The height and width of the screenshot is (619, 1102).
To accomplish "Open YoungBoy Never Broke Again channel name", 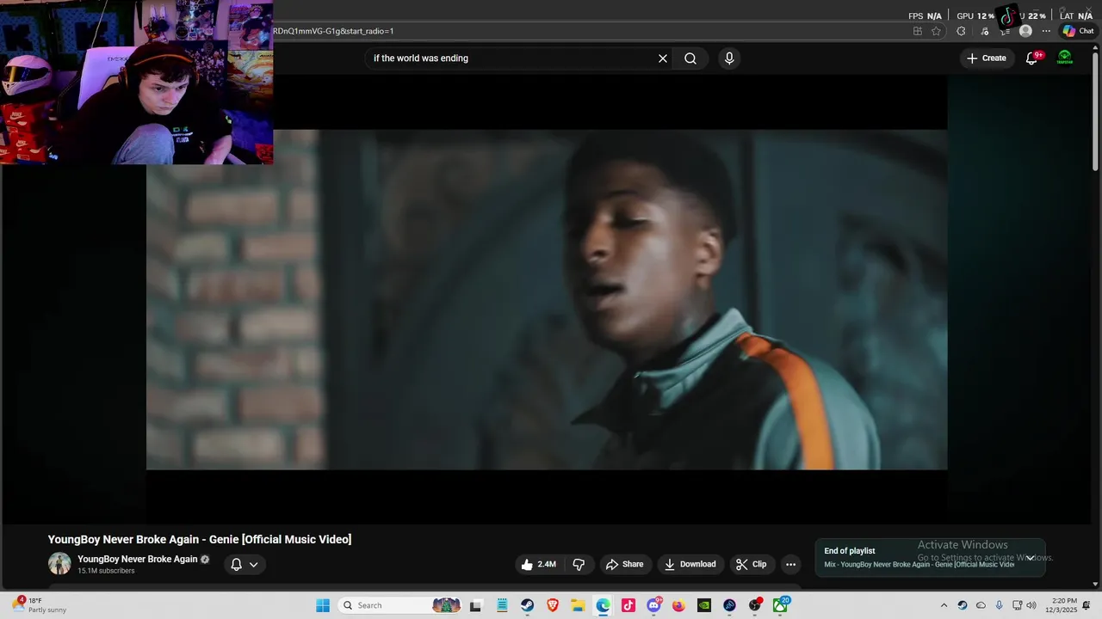I will (x=138, y=559).
